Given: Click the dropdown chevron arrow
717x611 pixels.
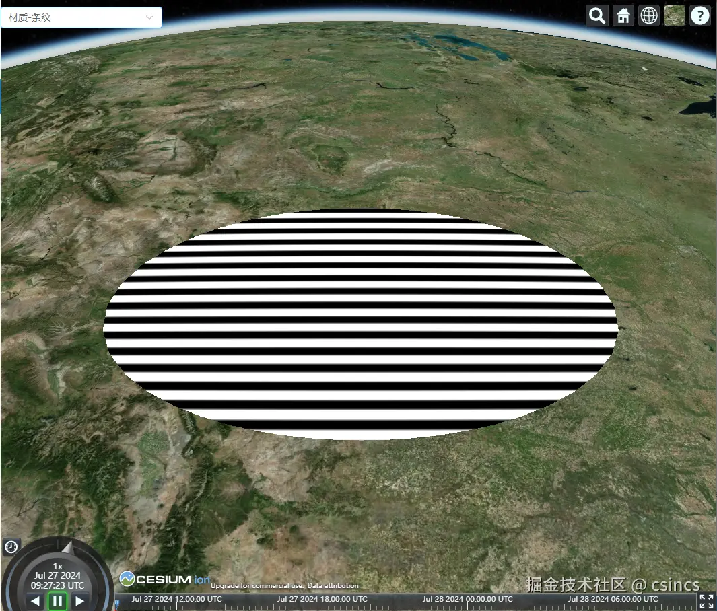Looking at the screenshot, I should click(x=149, y=17).
